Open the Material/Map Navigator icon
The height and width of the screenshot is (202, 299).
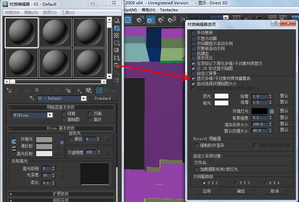coord(117,80)
